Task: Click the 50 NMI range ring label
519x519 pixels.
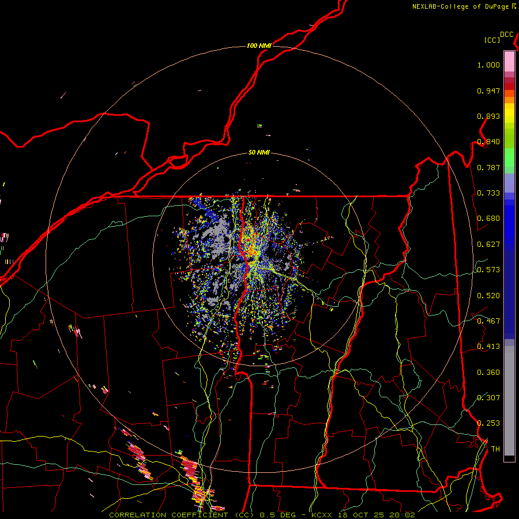Action: click(259, 152)
